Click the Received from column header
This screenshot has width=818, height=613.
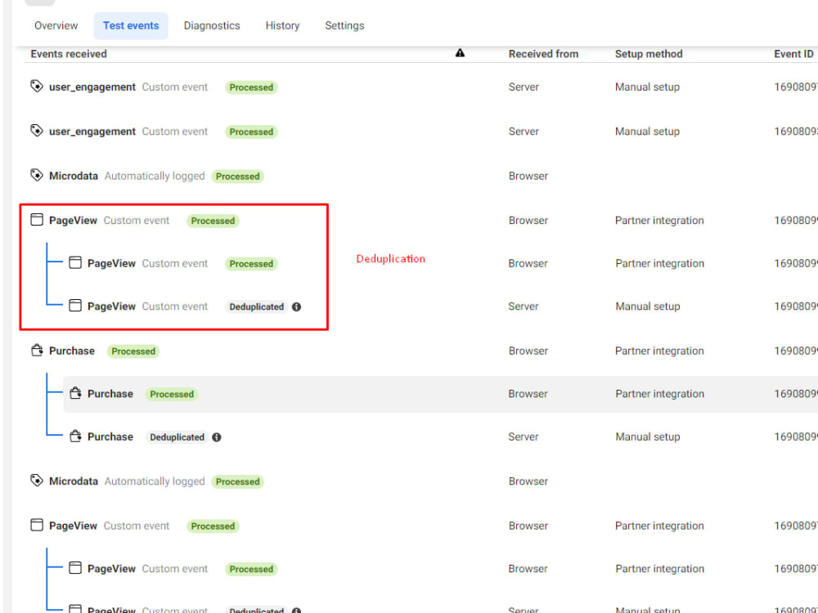pyautogui.click(x=543, y=54)
